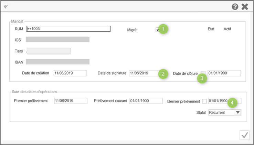Click green callout marker number 2
This screenshot has height=145, width=254.
point(163,73)
